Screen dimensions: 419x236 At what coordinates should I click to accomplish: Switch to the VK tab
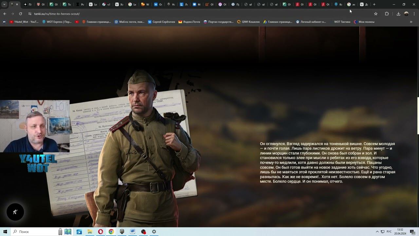tap(158, 4)
